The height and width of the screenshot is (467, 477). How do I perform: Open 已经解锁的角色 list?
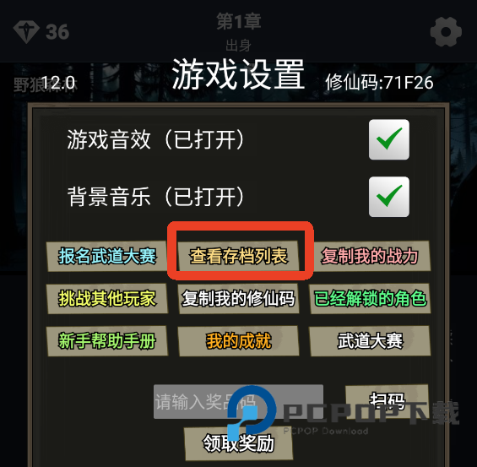370,298
